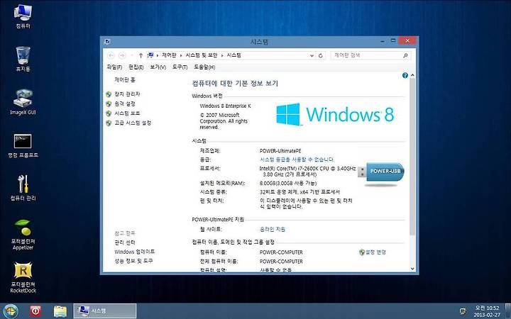
Task: Open 명령 프롬프트 desktop icon
Action: point(23,145)
